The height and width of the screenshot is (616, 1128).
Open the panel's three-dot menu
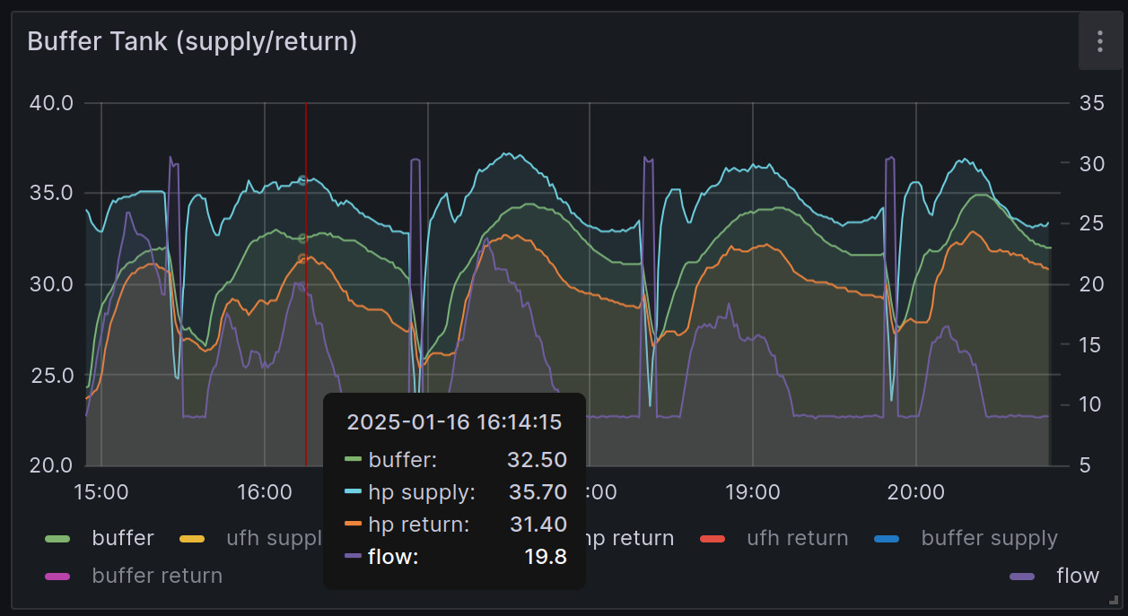[1099, 41]
